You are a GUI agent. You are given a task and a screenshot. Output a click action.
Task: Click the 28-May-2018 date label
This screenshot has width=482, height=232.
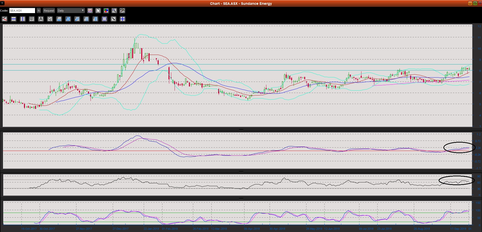[x=314, y=229]
